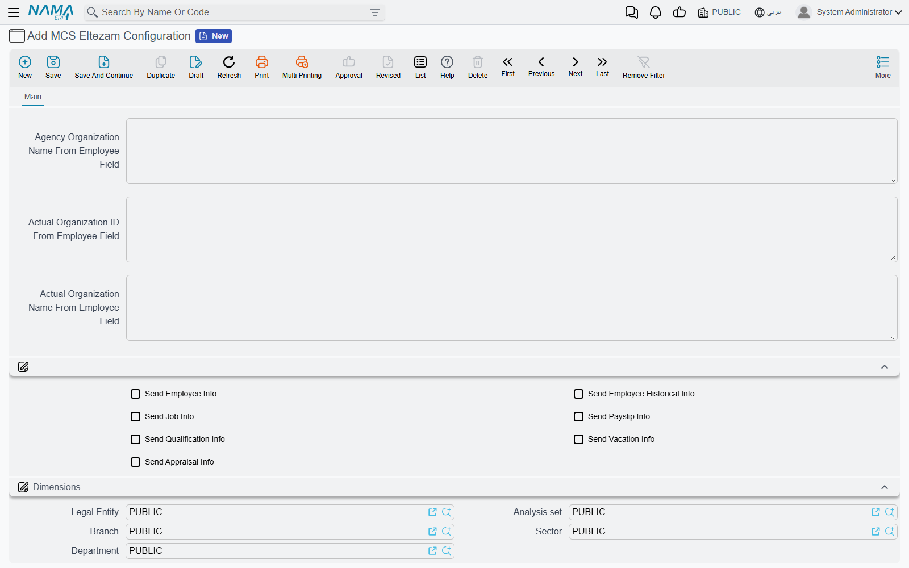Click the New record toolbar icon
The image size is (909, 568).
click(x=25, y=67)
